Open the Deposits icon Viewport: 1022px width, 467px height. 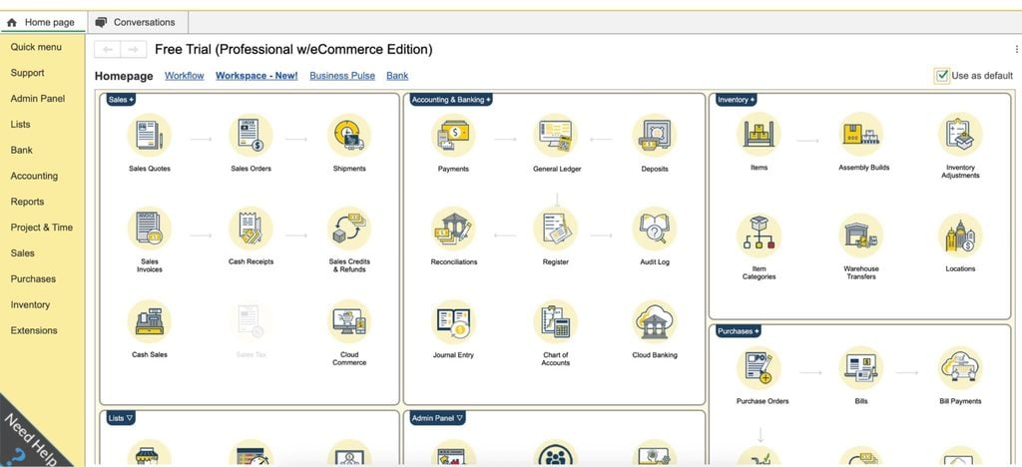tap(655, 136)
